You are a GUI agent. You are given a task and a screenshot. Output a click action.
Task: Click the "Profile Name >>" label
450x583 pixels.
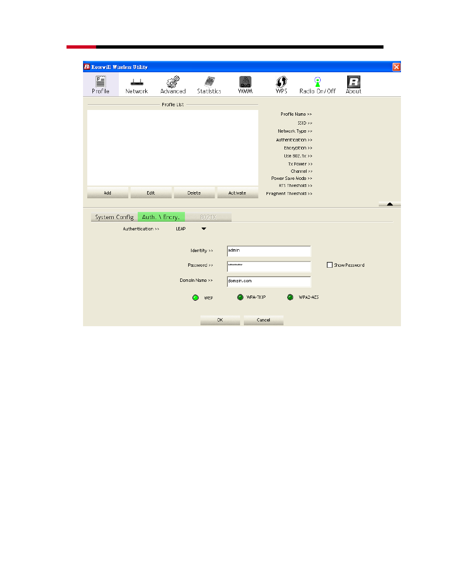[x=296, y=114]
